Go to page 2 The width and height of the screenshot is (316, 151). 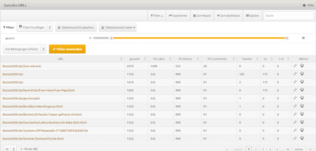pyautogui.click(x=256, y=149)
